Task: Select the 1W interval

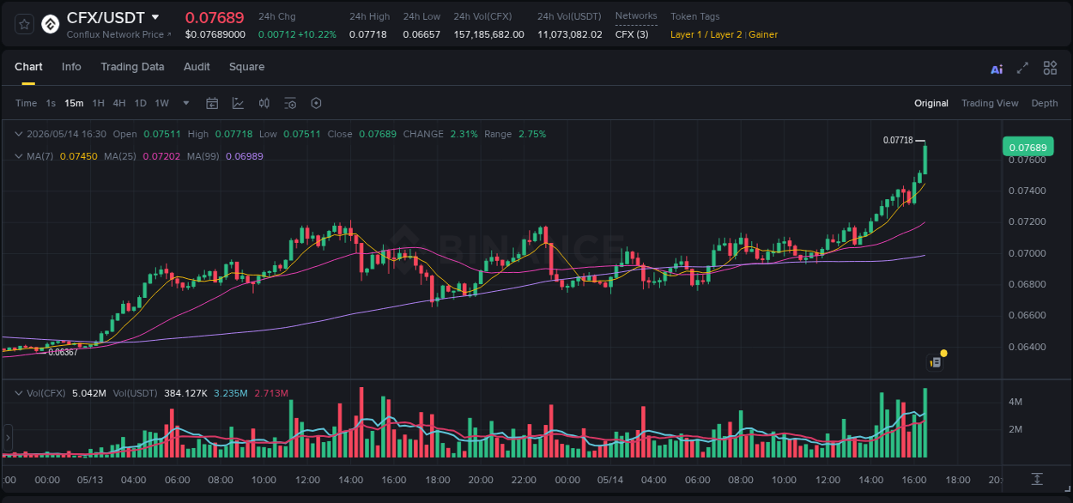Action: click(x=161, y=103)
